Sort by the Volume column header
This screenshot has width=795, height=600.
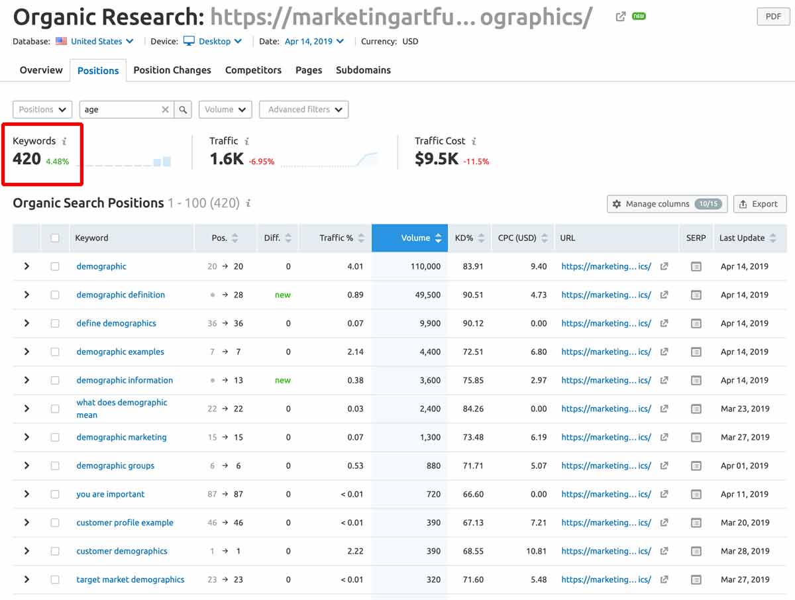[409, 238]
